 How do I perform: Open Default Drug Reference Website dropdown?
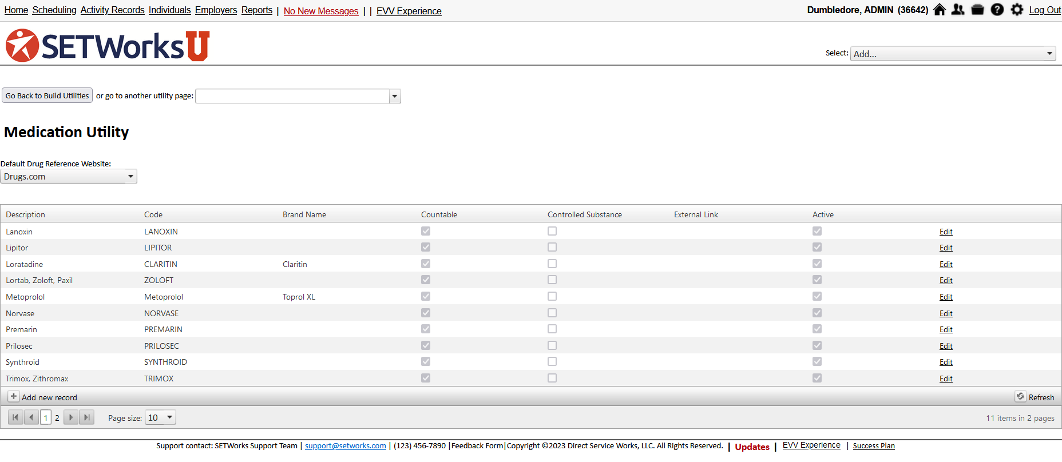click(69, 176)
